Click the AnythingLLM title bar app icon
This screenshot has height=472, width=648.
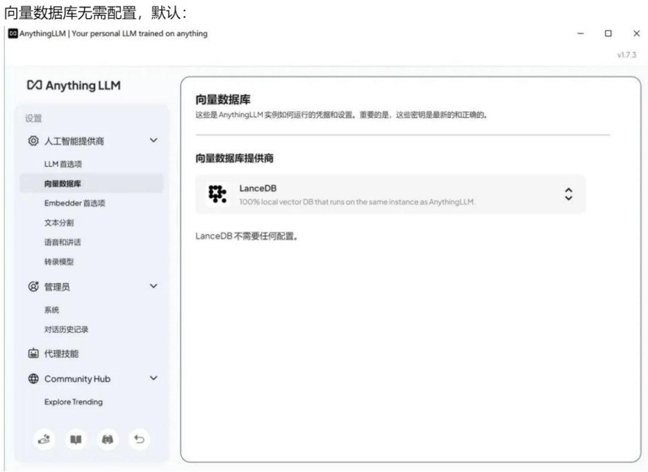click(13, 34)
